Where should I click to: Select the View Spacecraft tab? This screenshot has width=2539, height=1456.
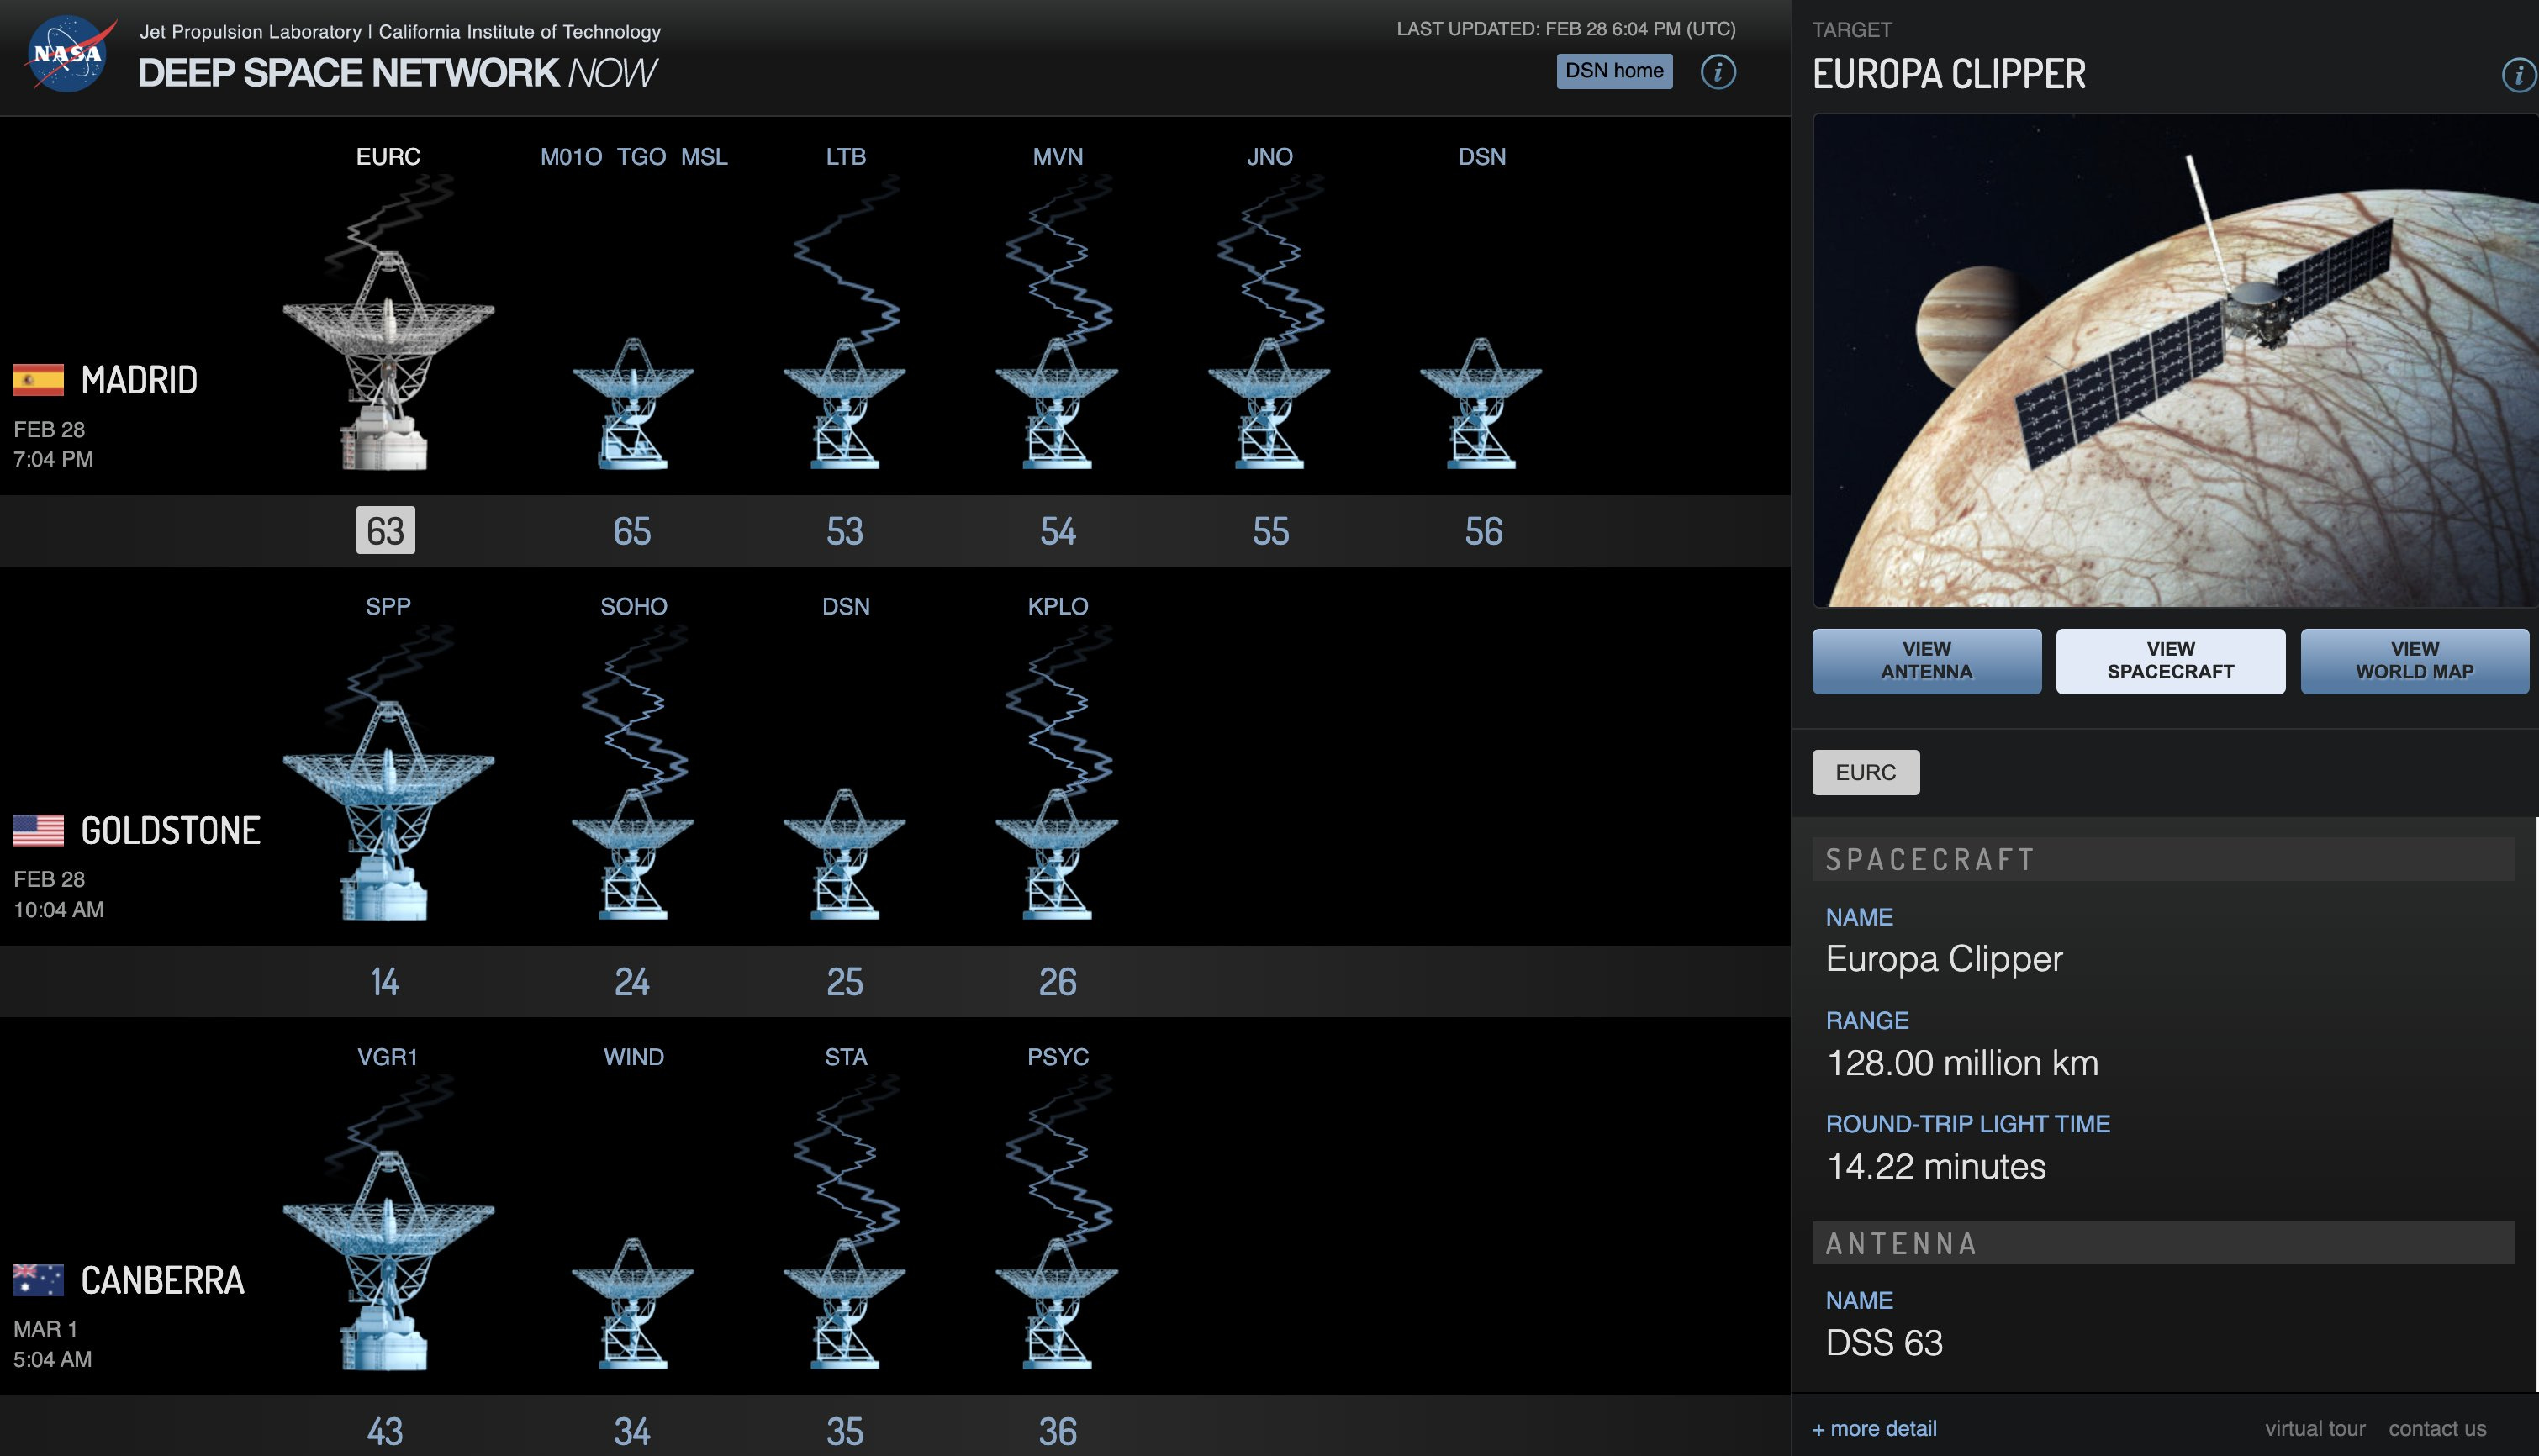pos(2170,661)
